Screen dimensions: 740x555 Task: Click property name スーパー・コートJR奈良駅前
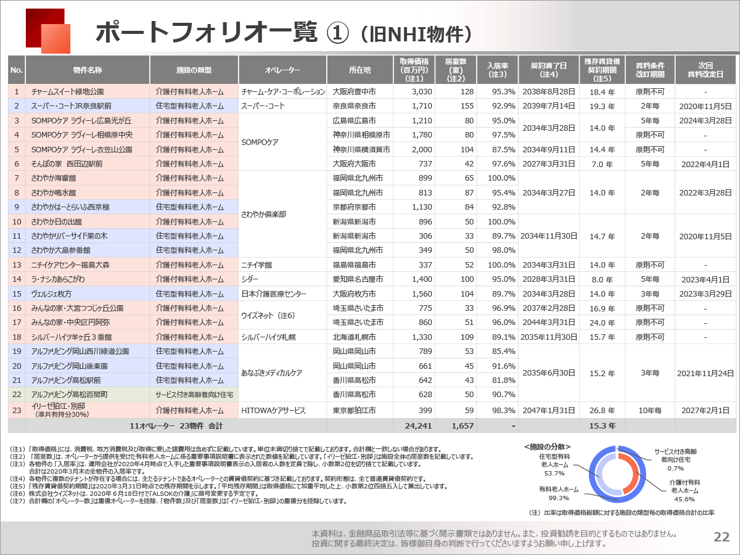coord(71,106)
